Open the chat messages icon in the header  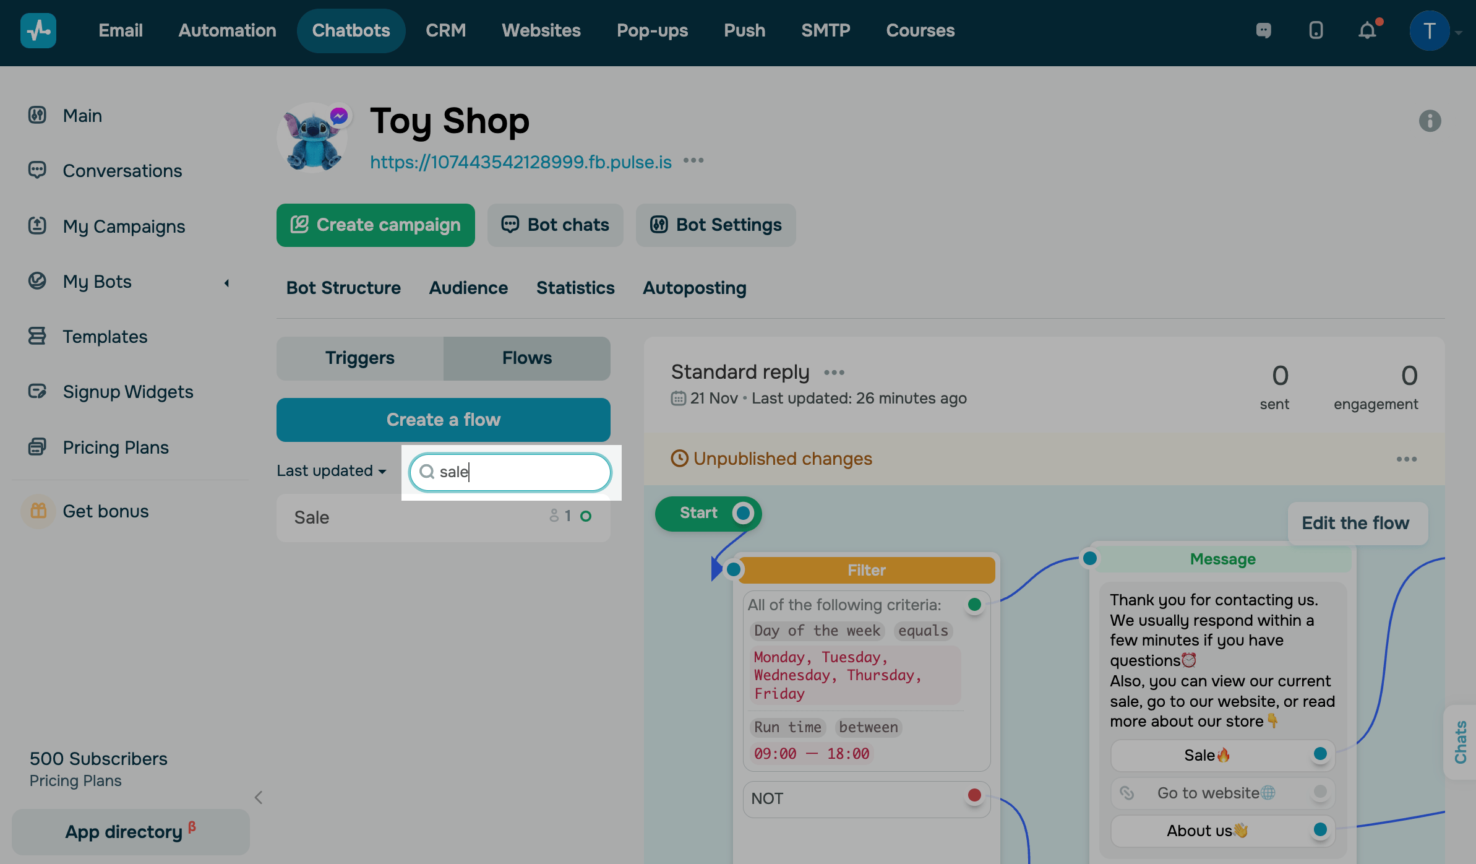[1263, 30]
